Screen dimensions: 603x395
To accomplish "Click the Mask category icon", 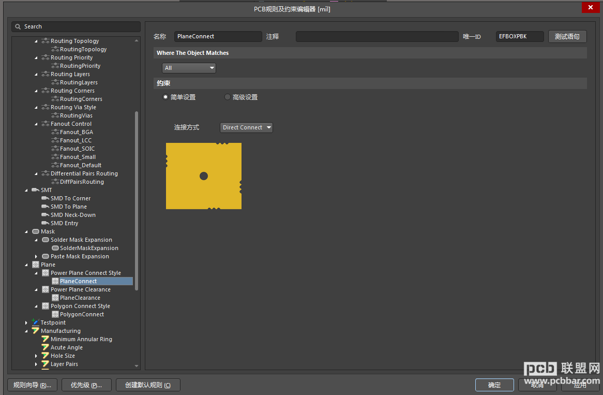I will click(x=36, y=231).
